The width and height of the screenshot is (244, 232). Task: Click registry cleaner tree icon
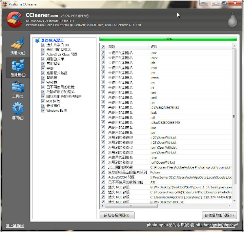pos(37,40)
